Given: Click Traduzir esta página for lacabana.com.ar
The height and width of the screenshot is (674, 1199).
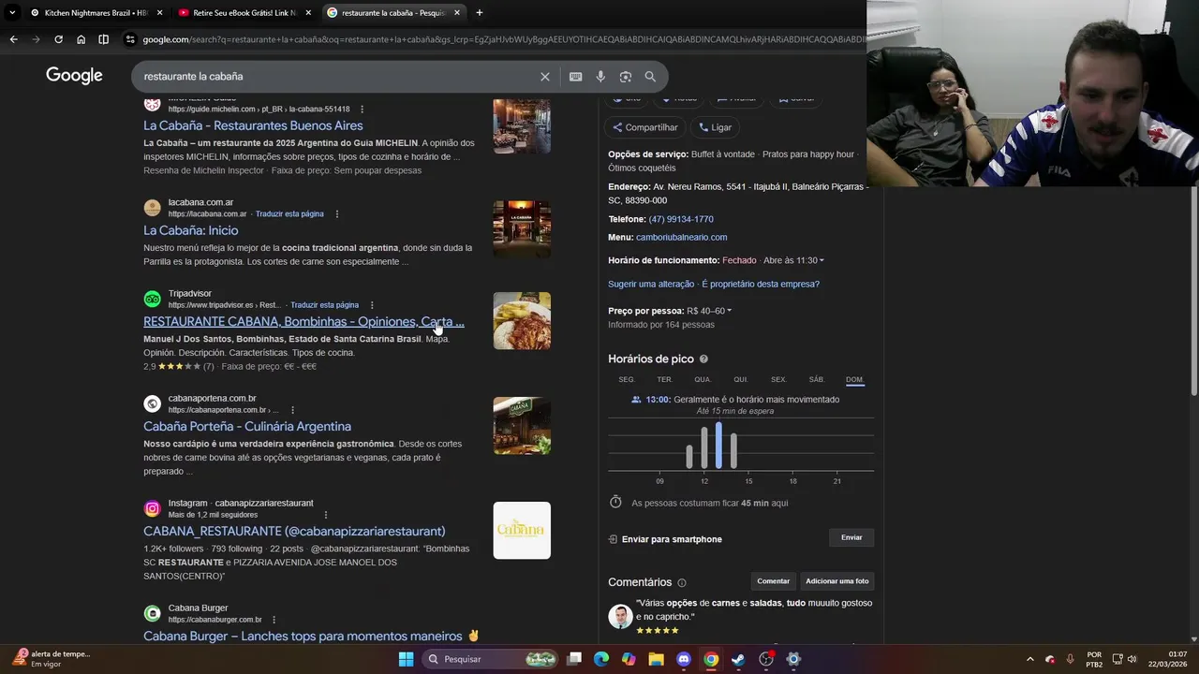Looking at the screenshot, I should (289, 214).
